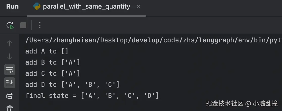Click the "add A to []" output line
282x111 pixels.
(47, 51)
